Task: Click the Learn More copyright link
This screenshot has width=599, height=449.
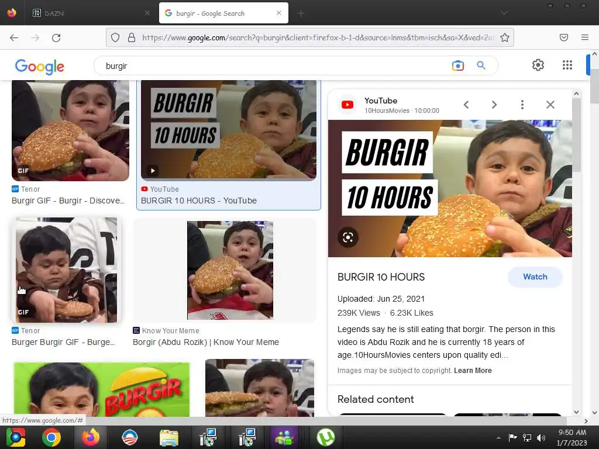Action: point(473,370)
